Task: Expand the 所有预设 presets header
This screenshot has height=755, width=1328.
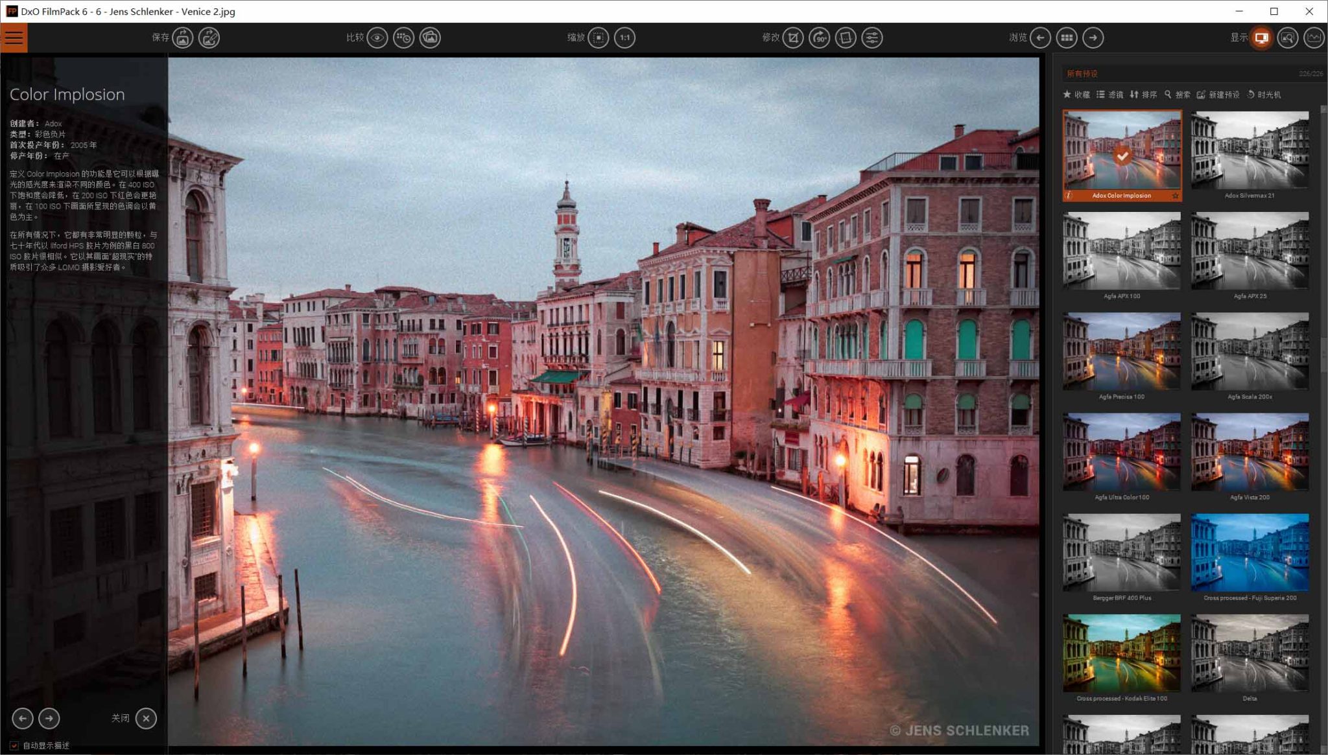Action: click(1082, 74)
